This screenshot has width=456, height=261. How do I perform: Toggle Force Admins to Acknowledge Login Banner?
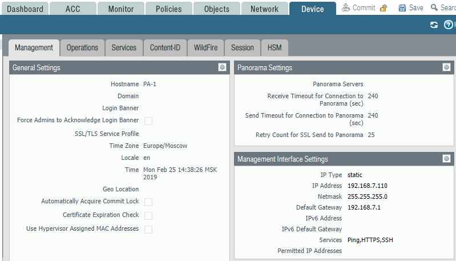pos(148,121)
